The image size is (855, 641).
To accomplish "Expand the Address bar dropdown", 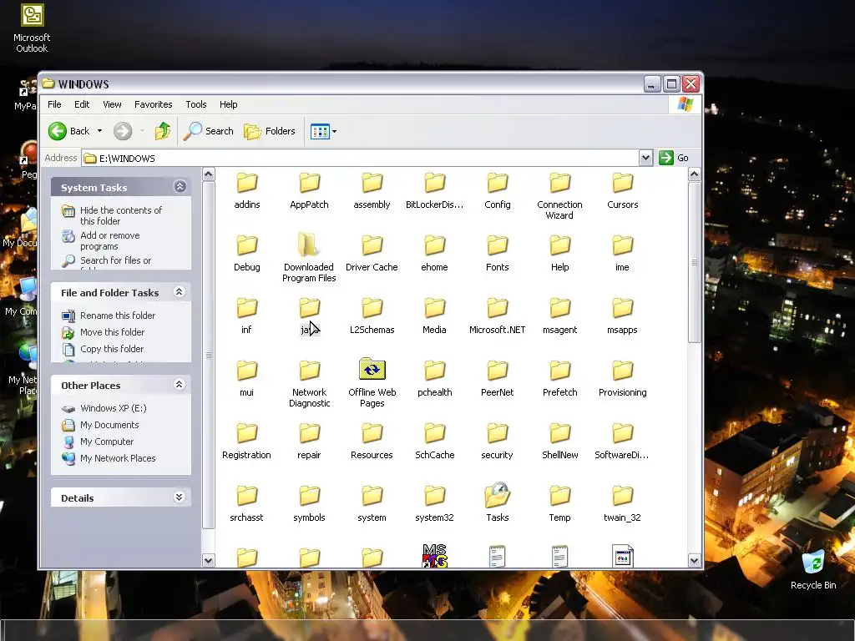I will (645, 158).
